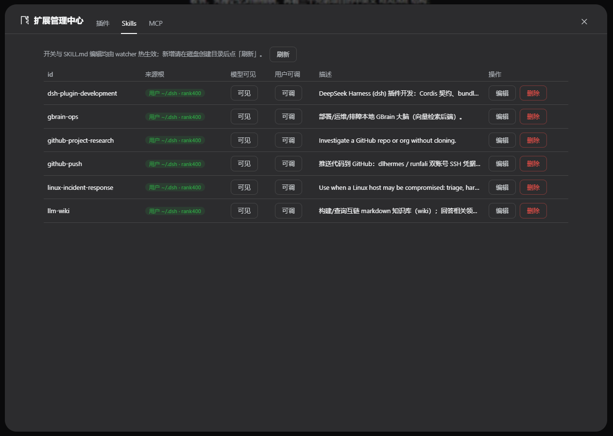Edit the linux-incident-response skill
This screenshot has height=436, width=613.
[502, 187]
